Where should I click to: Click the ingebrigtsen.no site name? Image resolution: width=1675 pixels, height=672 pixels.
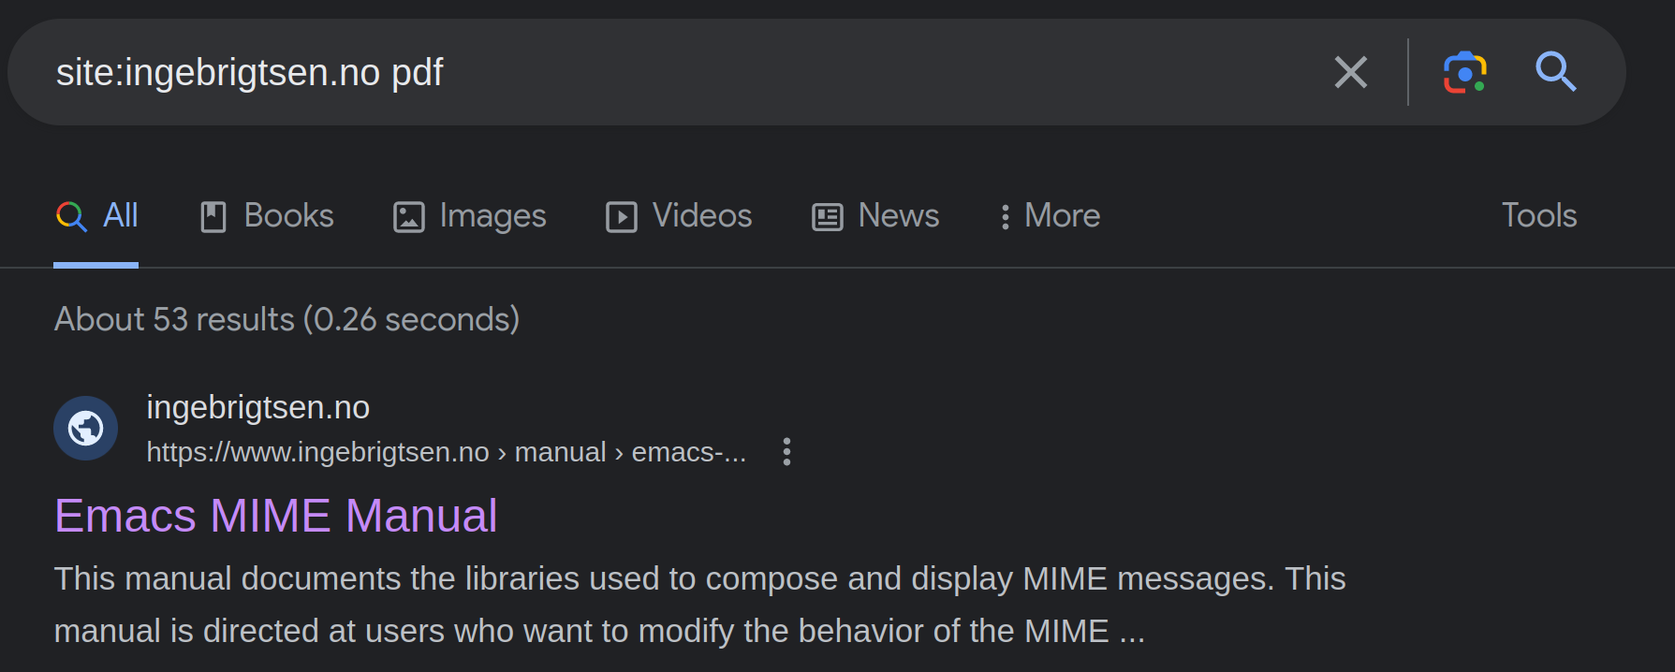(258, 408)
